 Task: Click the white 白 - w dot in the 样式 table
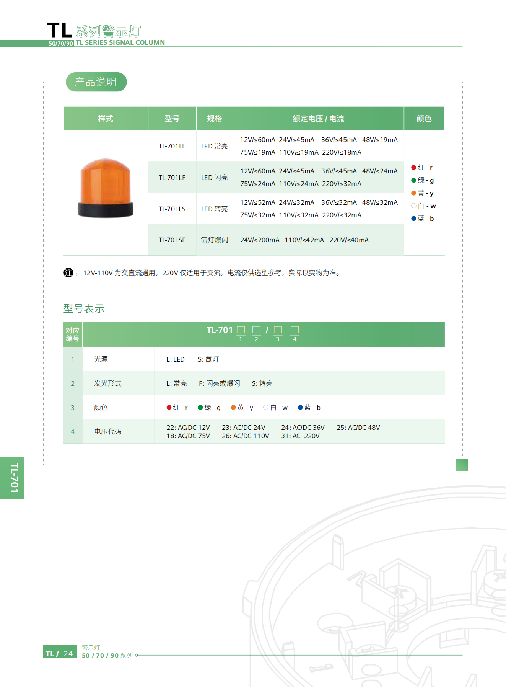(x=413, y=206)
